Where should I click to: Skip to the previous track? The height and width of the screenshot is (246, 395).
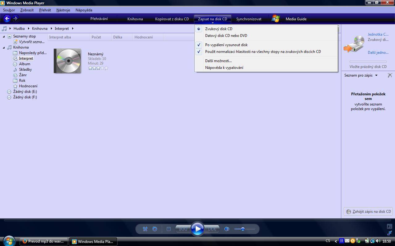point(183,229)
